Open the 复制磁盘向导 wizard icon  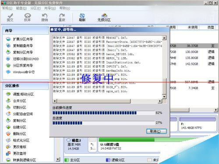(x=8, y=45)
